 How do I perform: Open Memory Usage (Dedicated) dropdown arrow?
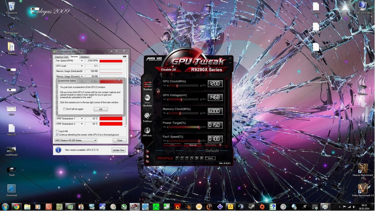[x=82, y=71]
